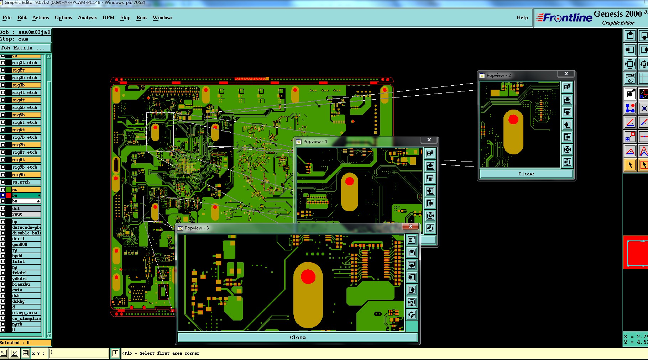The width and height of the screenshot is (648, 360).
Task: Toggle checkbox for layer sig9b.etch
Action: (x=3, y=167)
